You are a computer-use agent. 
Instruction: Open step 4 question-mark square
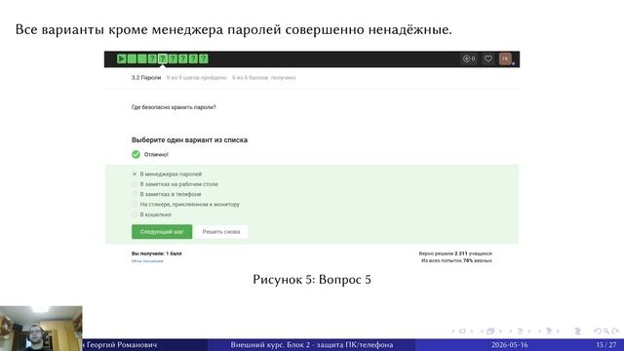(x=152, y=58)
